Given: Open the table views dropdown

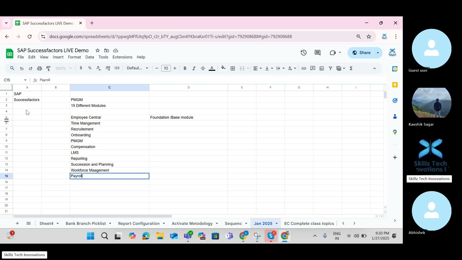Looking at the screenshot, I should (x=341, y=68).
